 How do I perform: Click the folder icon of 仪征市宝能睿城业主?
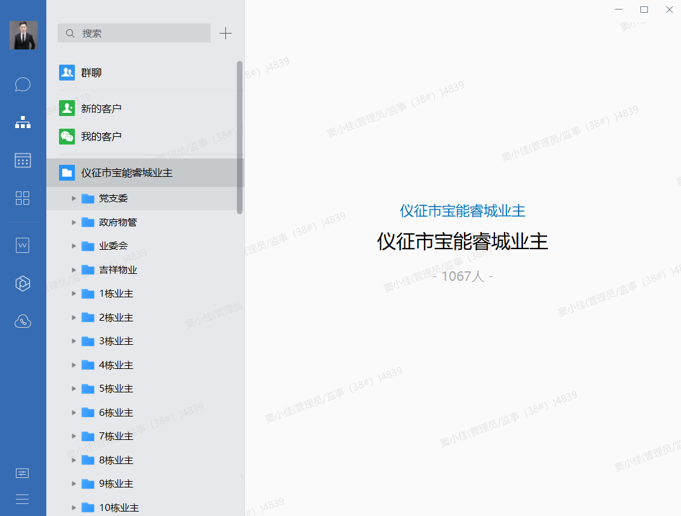[x=67, y=172]
